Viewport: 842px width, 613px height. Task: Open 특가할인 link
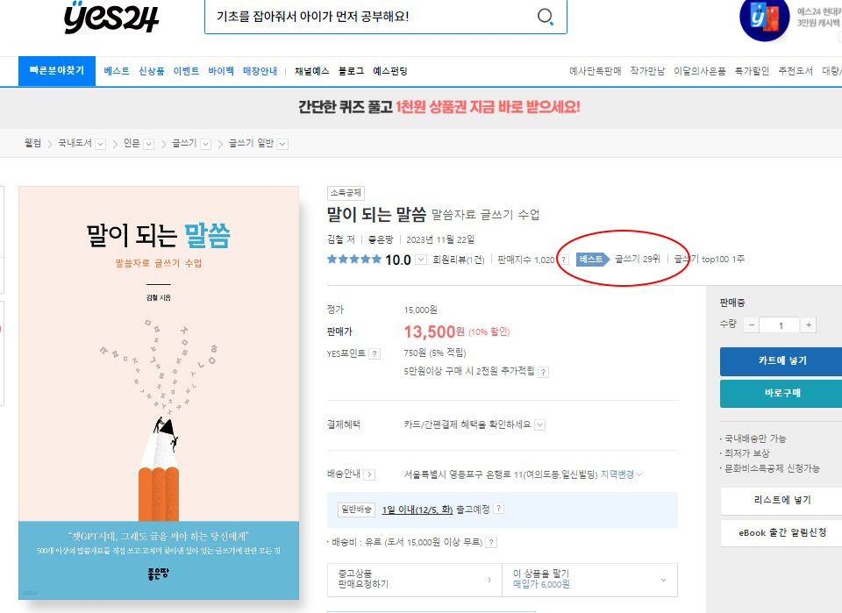coord(752,71)
